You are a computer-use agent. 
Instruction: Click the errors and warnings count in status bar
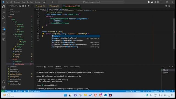pyautogui.click(x=19, y=91)
